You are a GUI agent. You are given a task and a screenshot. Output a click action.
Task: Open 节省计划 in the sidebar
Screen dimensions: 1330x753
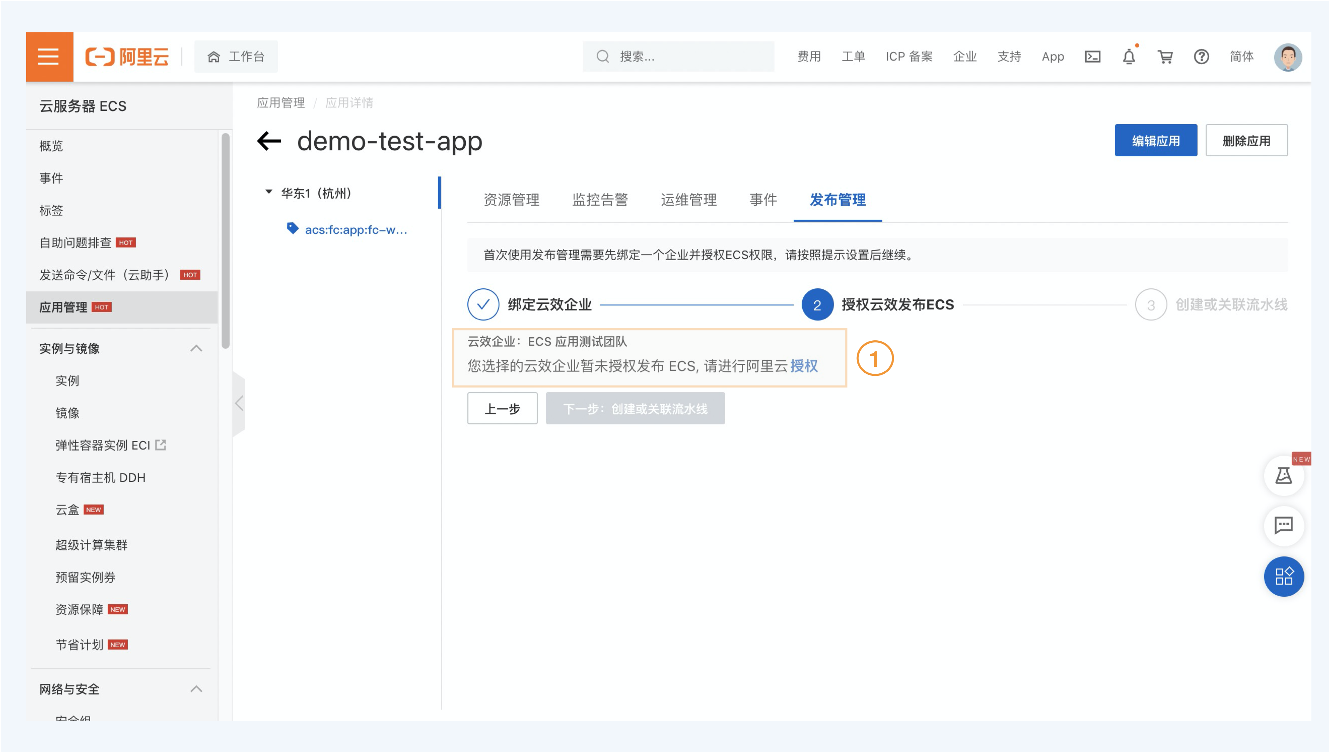click(79, 644)
